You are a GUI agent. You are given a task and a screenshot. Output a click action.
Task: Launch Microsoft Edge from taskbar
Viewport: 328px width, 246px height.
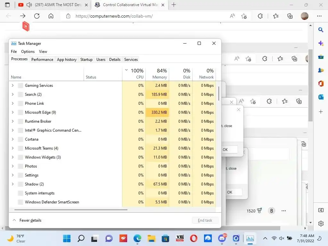(x=137, y=238)
